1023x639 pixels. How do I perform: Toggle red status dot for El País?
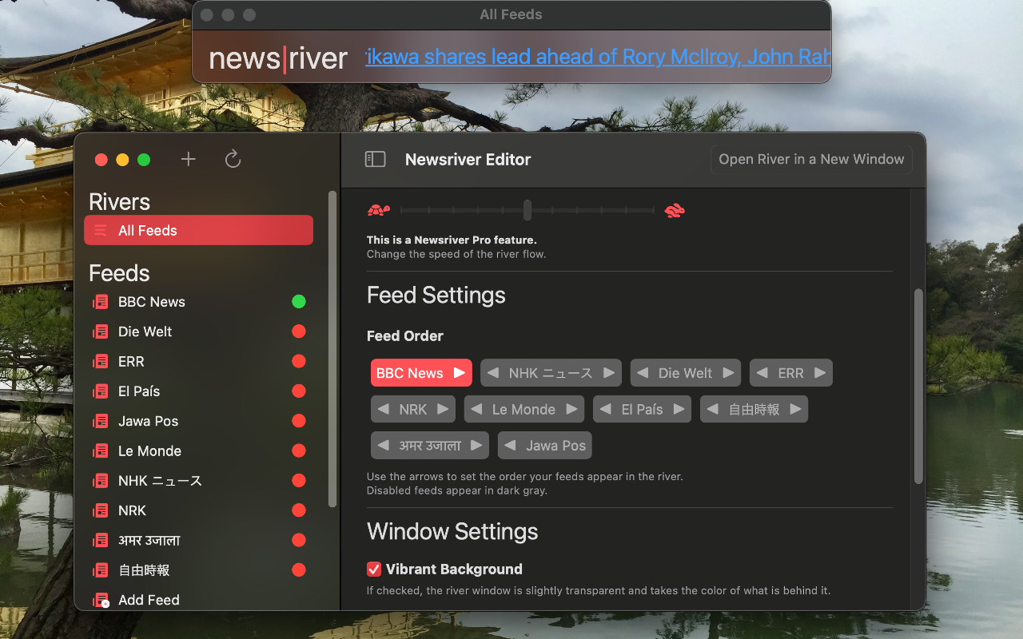(x=299, y=391)
